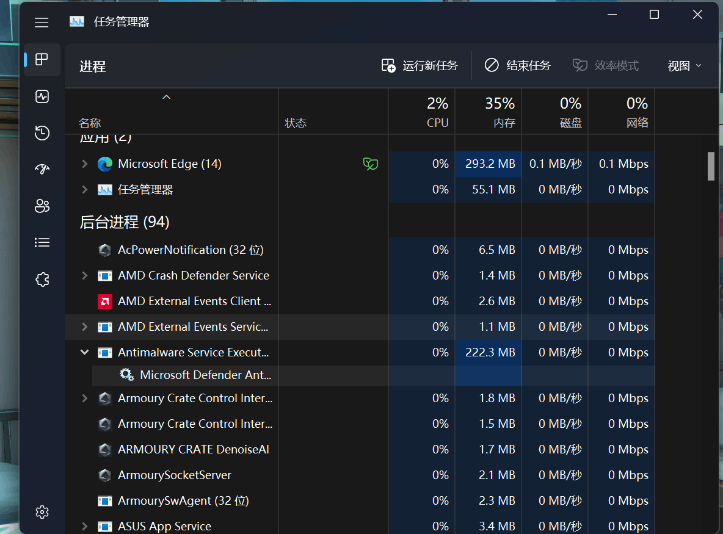Click the Microsoft Edge process icon
This screenshot has width=723, height=534.
105,164
